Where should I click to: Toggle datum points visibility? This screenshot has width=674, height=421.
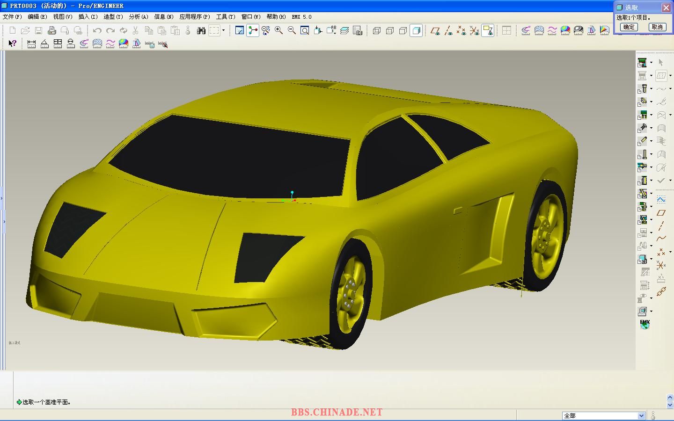coord(462,30)
